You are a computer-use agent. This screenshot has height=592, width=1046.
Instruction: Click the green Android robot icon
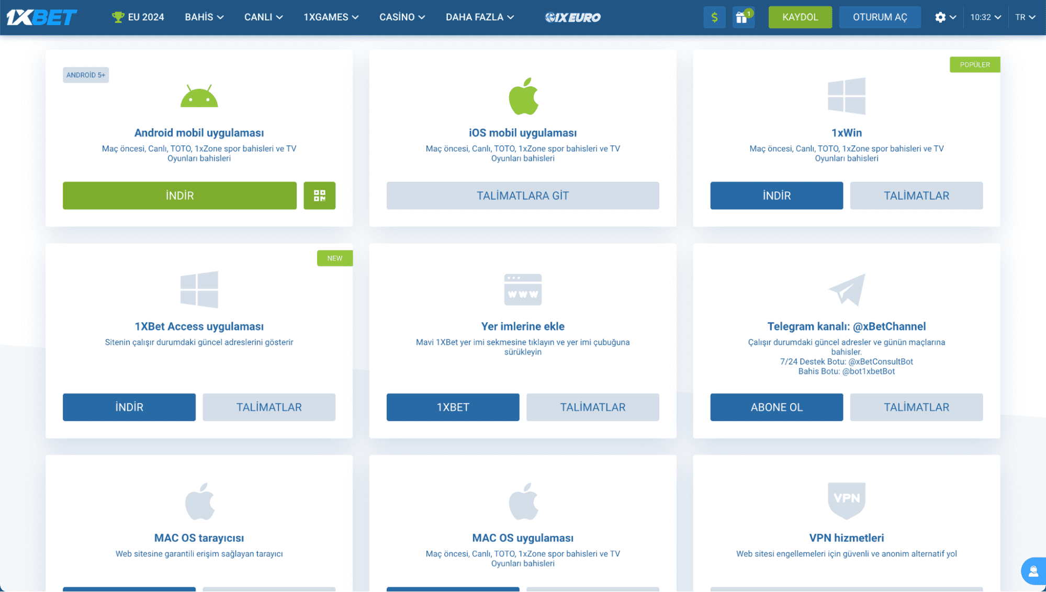[x=199, y=96]
